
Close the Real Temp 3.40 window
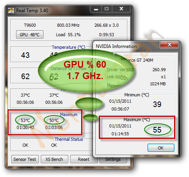click(x=121, y=9)
